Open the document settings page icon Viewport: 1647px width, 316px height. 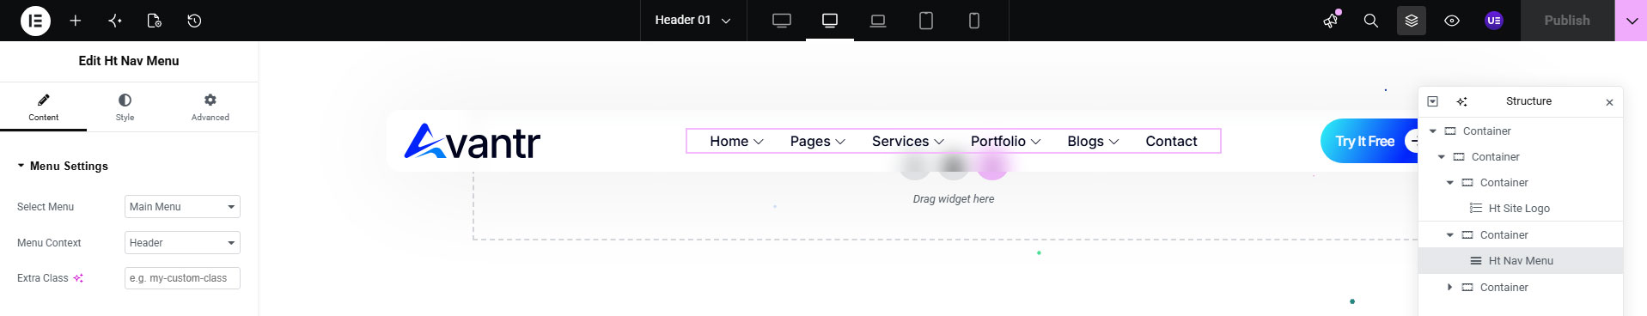click(155, 21)
